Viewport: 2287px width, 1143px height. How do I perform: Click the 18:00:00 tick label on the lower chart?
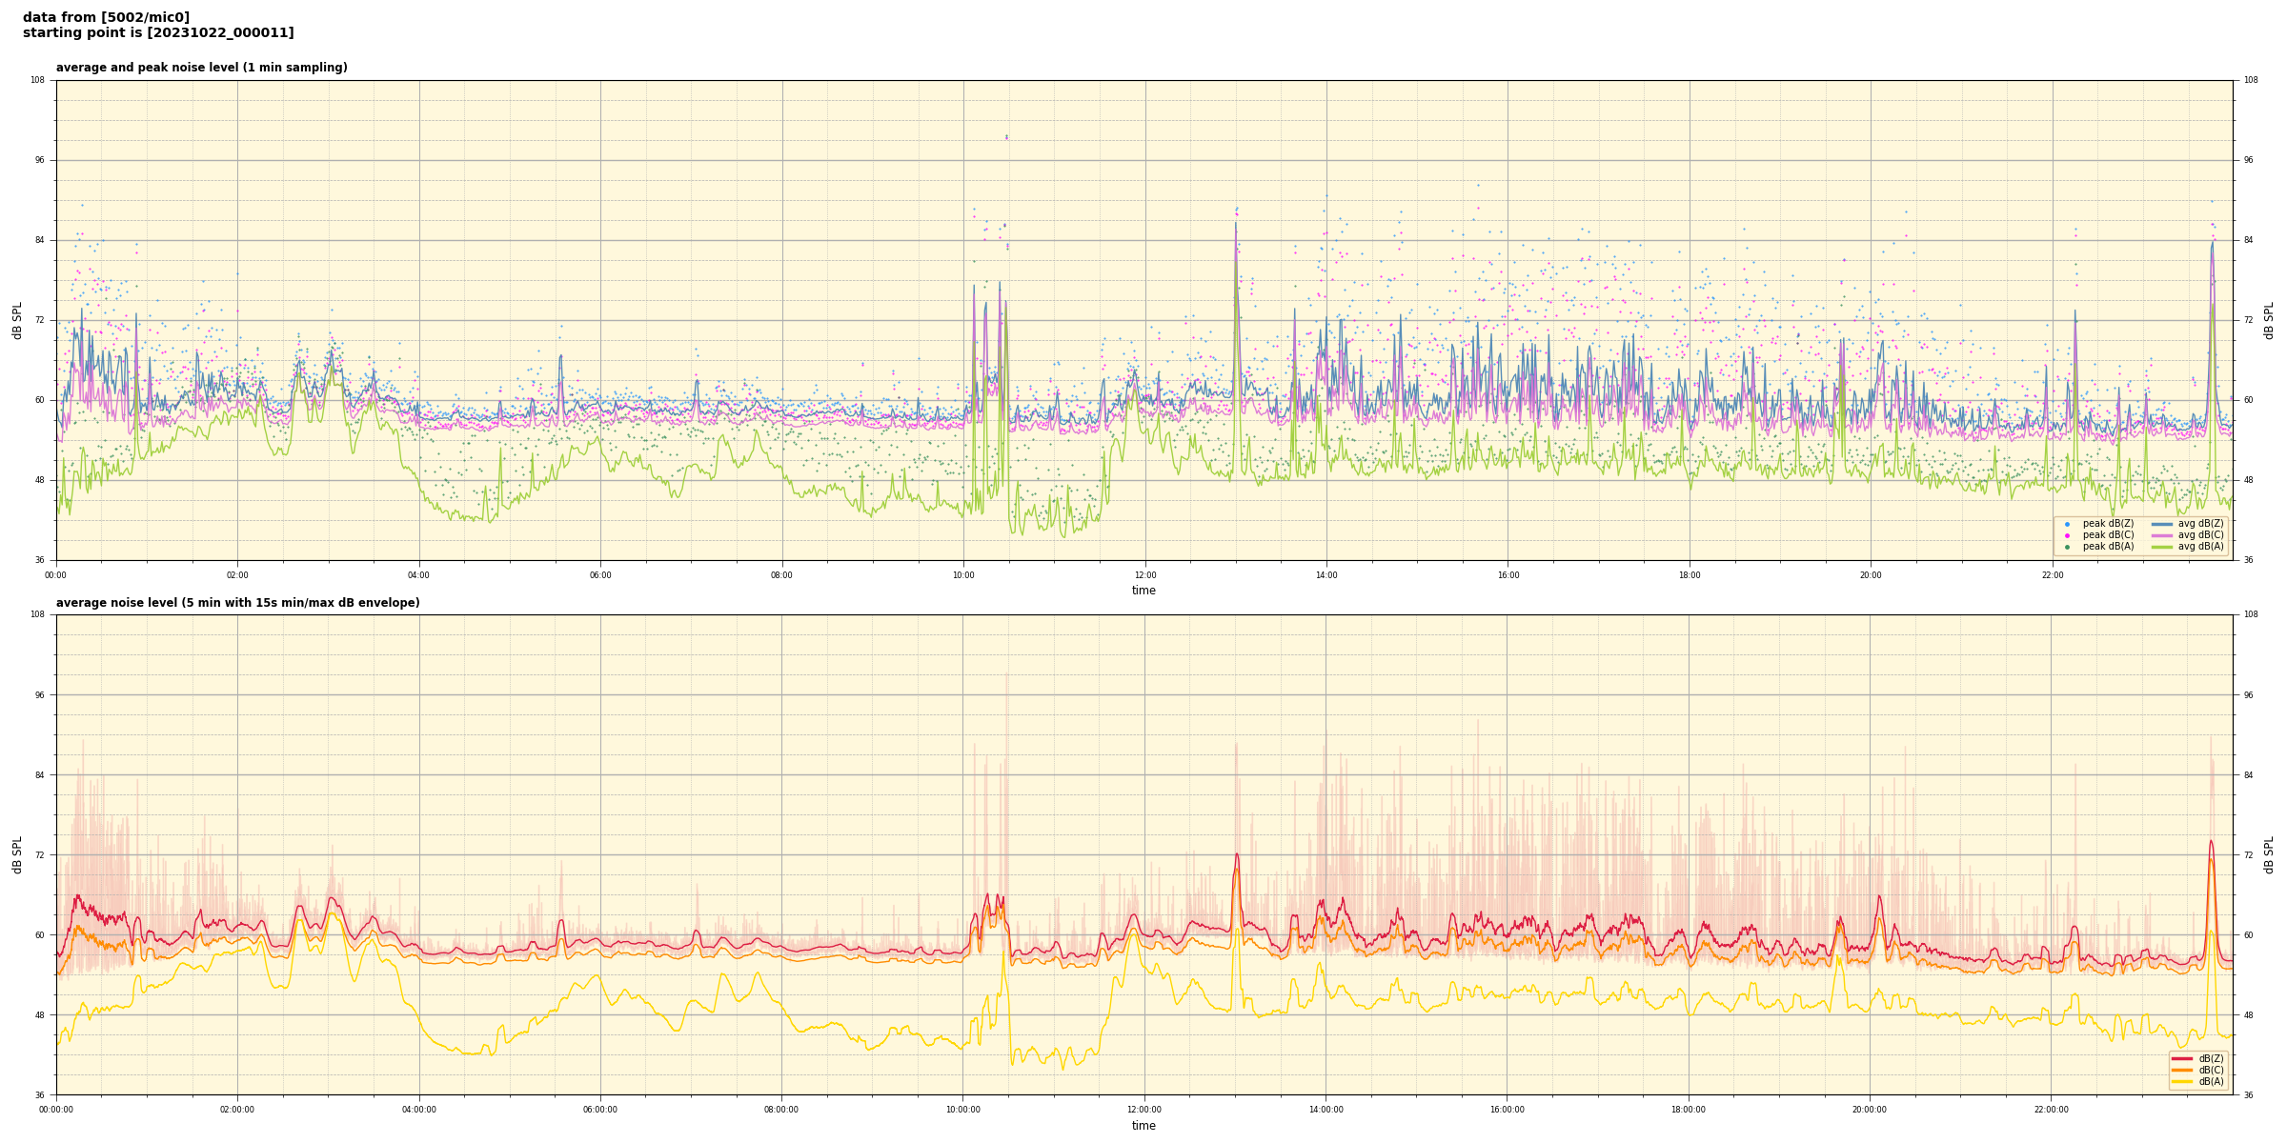1689,1110
